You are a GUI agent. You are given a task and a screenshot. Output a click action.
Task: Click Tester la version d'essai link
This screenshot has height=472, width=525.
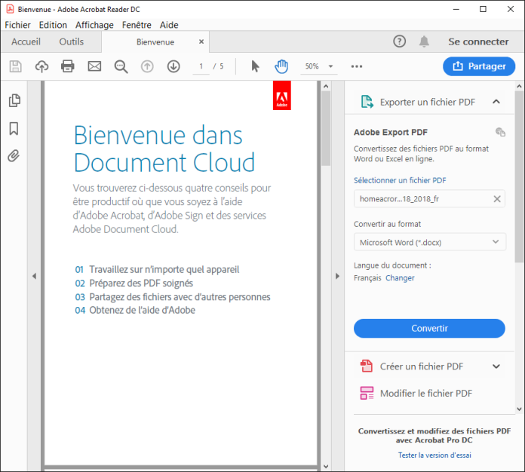coord(434,455)
